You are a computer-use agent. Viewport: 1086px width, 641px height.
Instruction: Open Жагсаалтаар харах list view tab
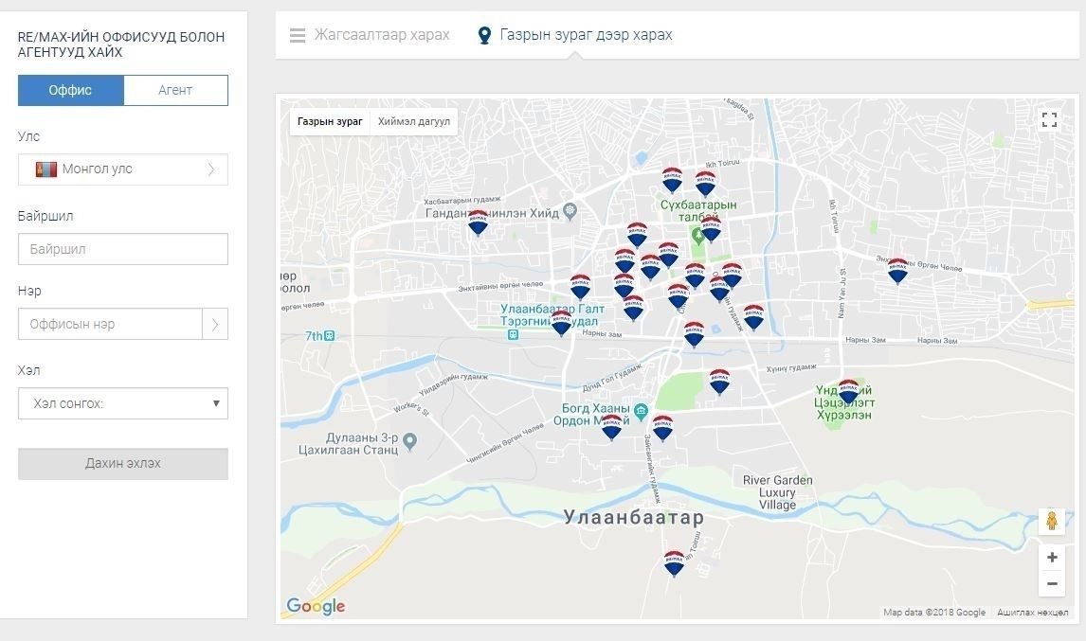pos(370,35)
